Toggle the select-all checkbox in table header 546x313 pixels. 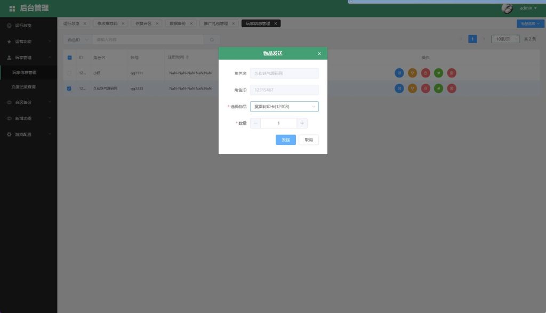pyautogui.click(x=69, y=58)
